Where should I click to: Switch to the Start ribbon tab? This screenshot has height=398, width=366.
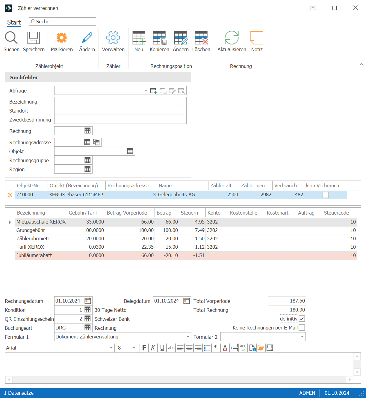pyautogui.click(x=14, y=22)
